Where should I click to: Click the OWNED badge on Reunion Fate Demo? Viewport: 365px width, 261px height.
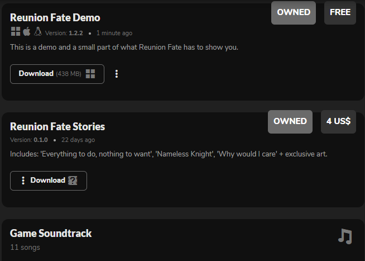(294, 13)
